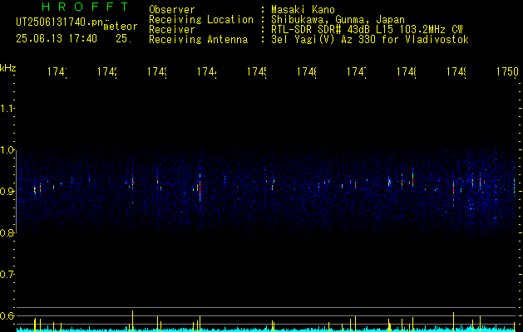Click the 1.0 frequency axis label
The height and width of the screenshot is (332, 523).
coord(7,150)
